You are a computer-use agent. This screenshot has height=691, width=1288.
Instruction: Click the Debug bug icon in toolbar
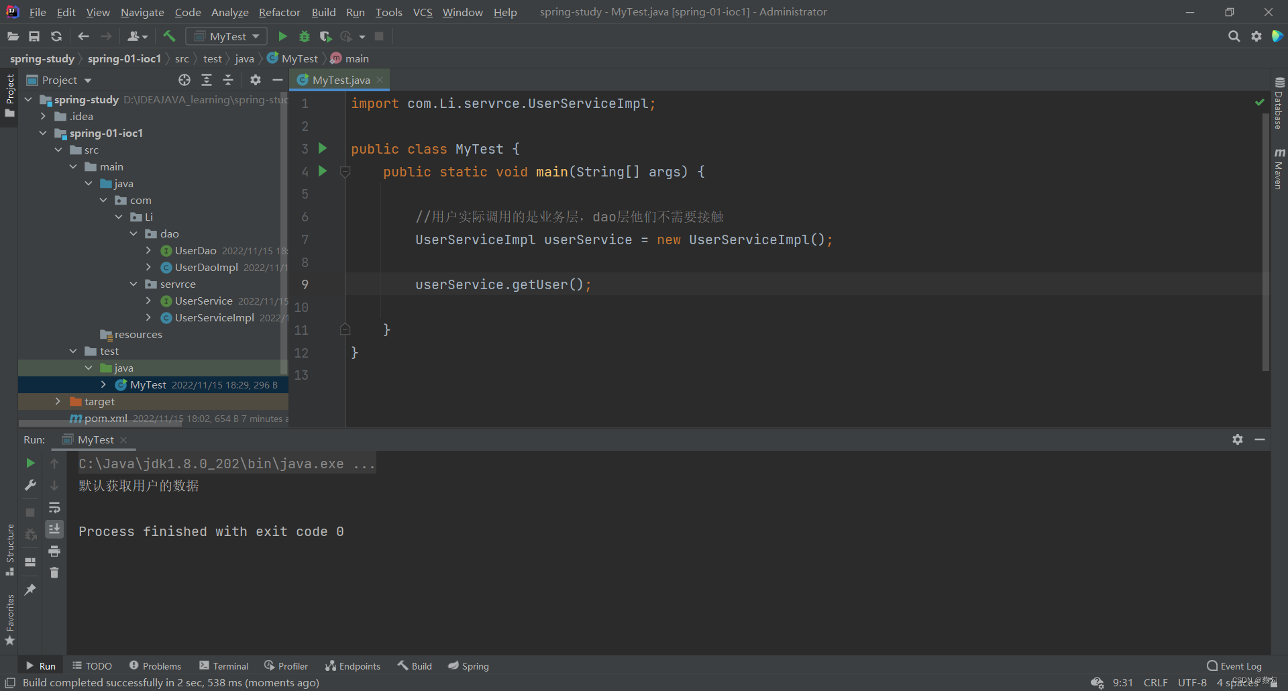[304, 36]
